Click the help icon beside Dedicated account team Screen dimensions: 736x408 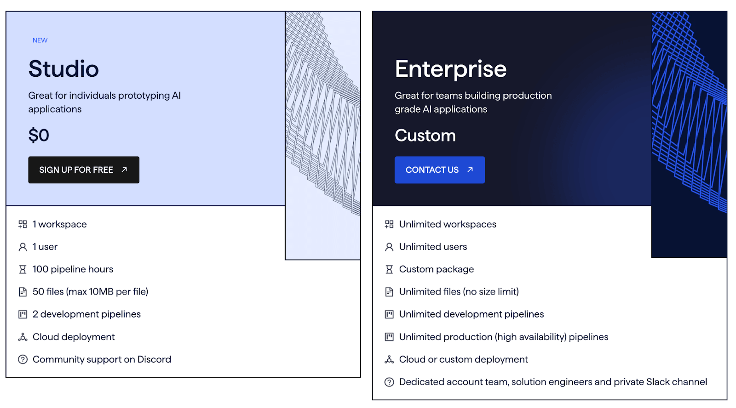[x=389, y=382]
